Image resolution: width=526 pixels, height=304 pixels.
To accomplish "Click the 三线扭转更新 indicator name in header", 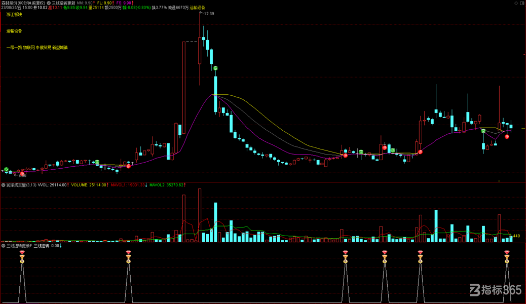I will tap(63, 3).
